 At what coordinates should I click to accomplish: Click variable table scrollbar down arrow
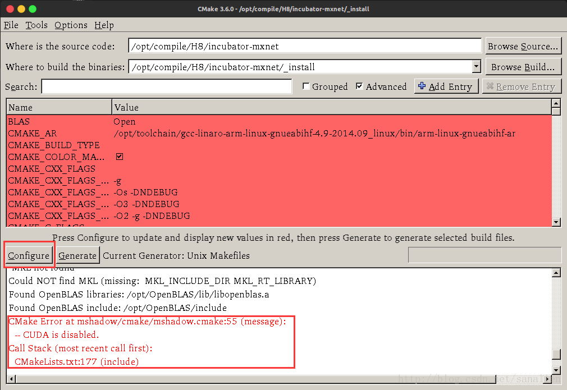point(556,222)
